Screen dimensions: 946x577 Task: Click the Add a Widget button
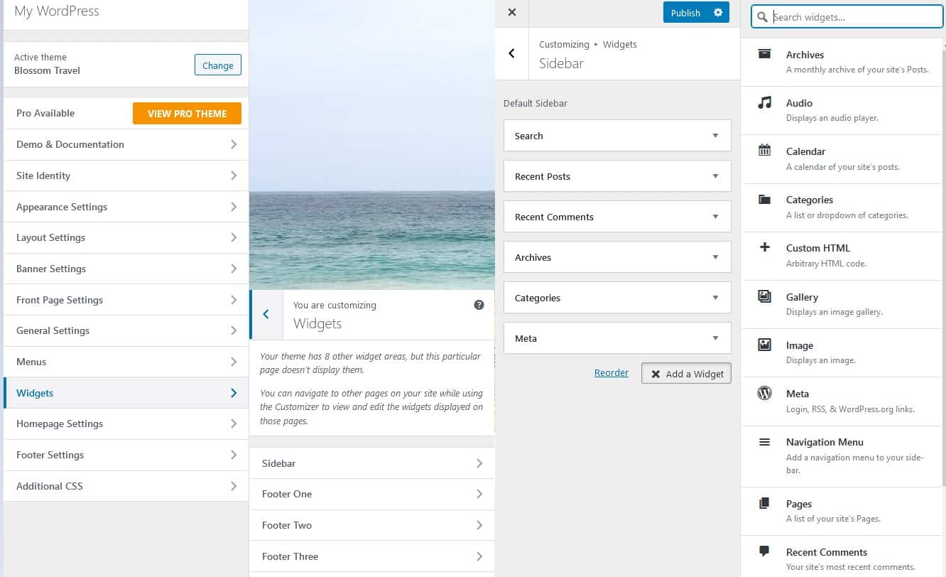(x=686, y=374)
